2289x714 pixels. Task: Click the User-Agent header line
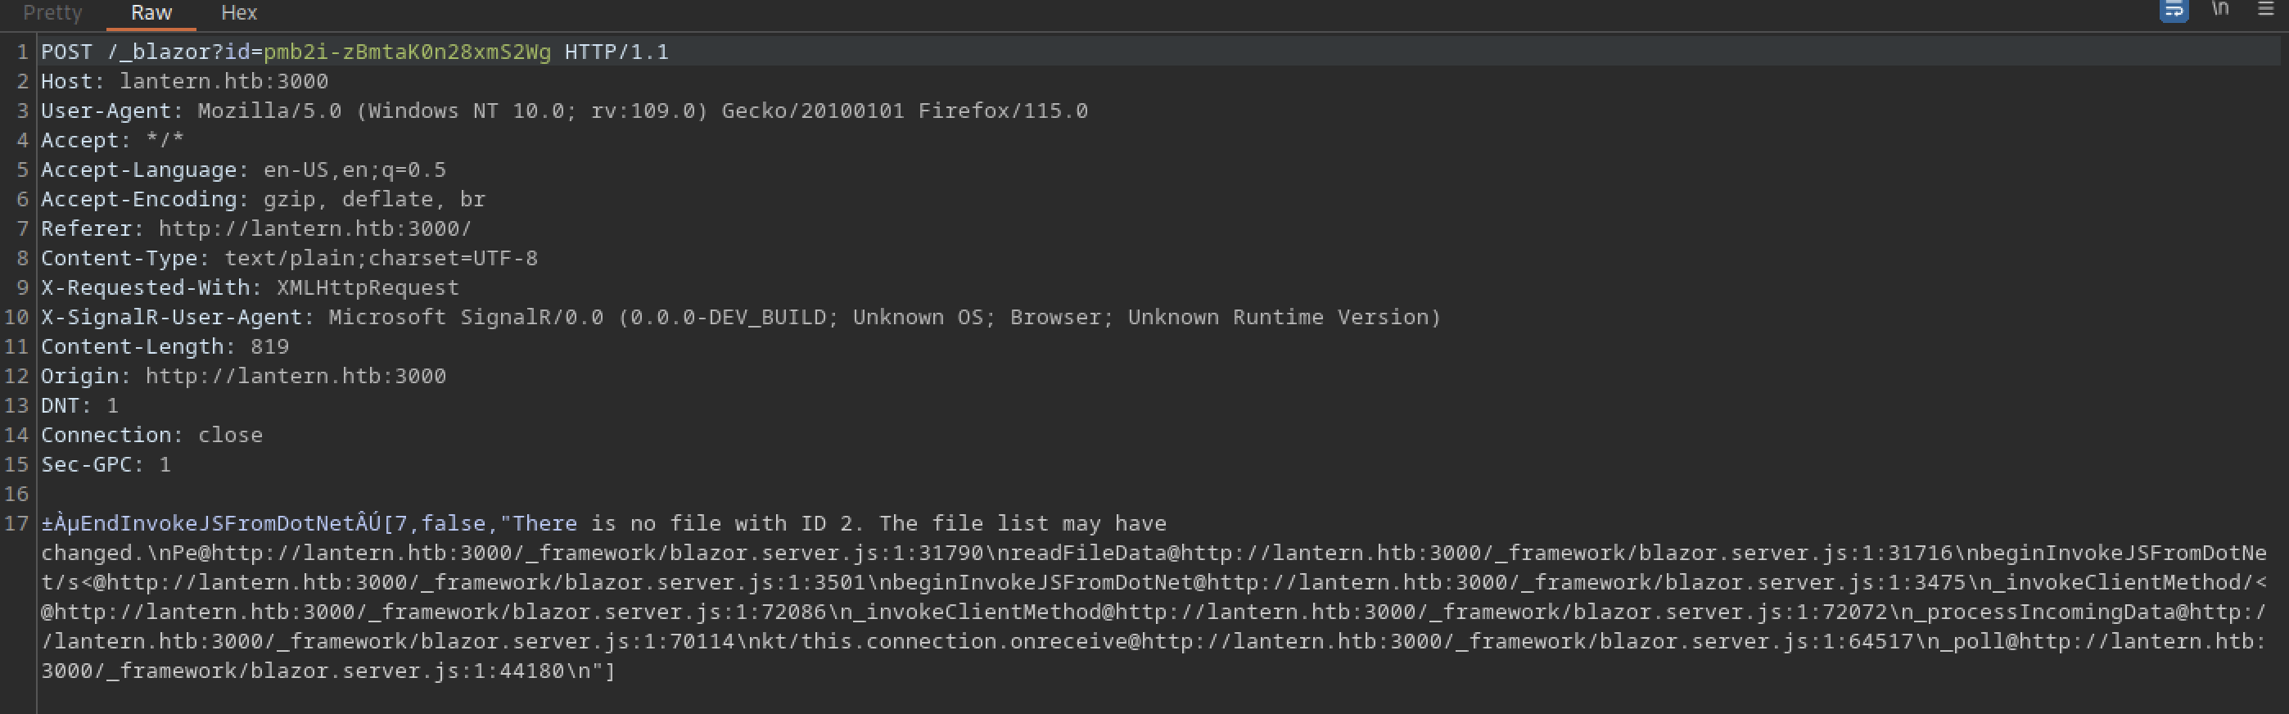[563, 111]
